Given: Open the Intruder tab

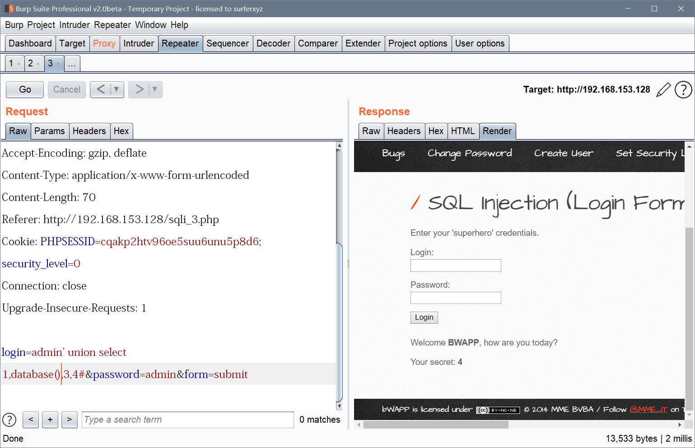Looking at the screenshot, I should [x=139, y=43].
